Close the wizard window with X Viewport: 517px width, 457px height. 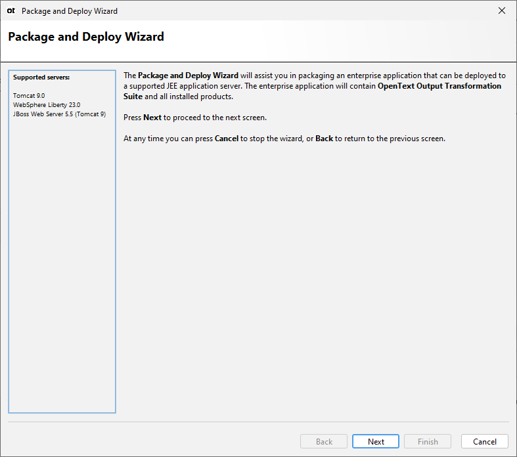click(501, 11)
